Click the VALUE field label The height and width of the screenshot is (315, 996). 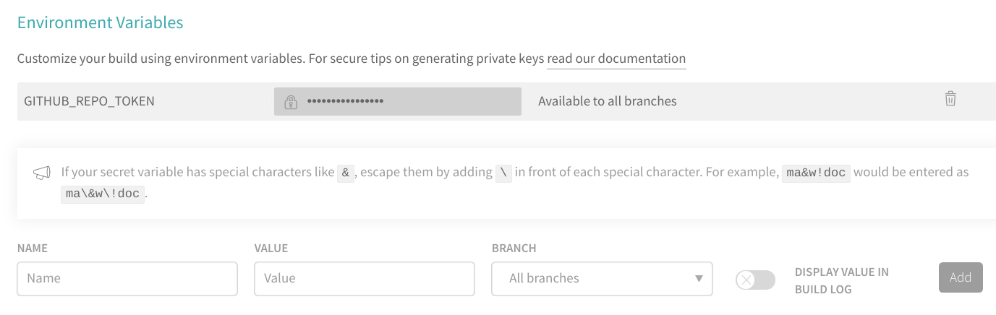click(x=271, y=248)
